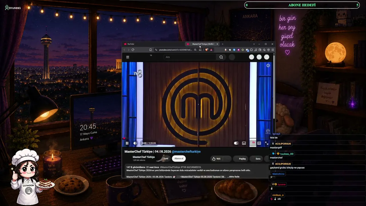Click the Katıl button
The width and height of the screenshot is (366, 206).
[x=165, y=159]
